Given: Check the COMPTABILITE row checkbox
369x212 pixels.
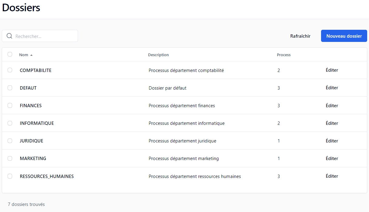Looking at the screenshot, I should pyautogui.click(x=10, y=70).
